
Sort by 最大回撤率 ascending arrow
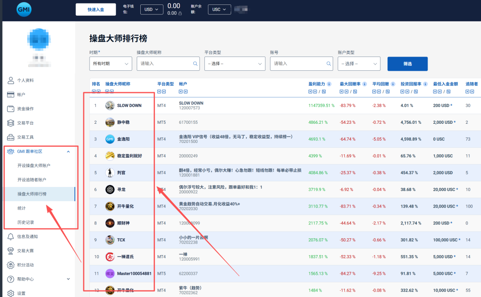346,91
